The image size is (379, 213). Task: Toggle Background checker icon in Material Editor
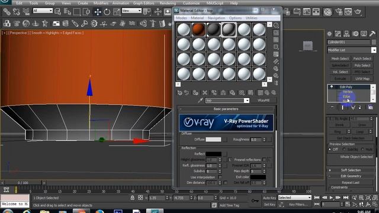click(x=276, y=40)
